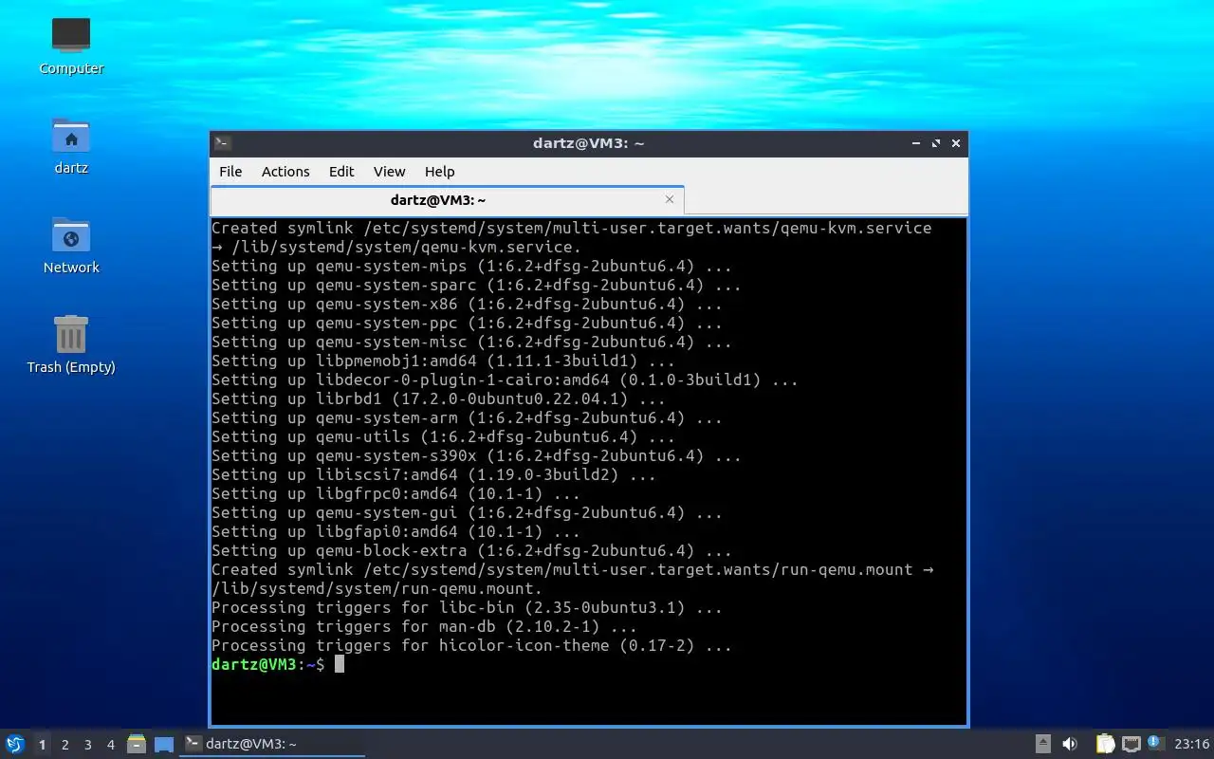Click the '/lib/systemd/system/qemu-kvm.service.' line
The height and width of the screenshot is (759, 1214).
click(x=395, y=247)
